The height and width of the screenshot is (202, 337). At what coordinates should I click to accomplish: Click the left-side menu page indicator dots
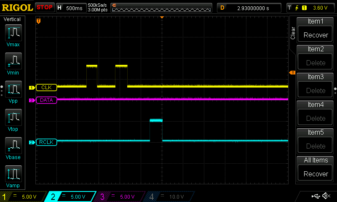click(x=2, y=91)
